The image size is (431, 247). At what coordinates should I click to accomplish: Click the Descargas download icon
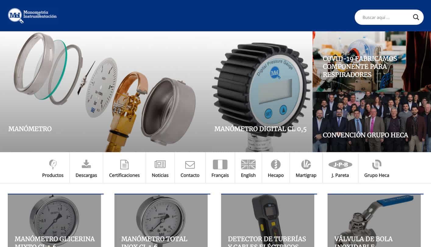coord(86,164)
